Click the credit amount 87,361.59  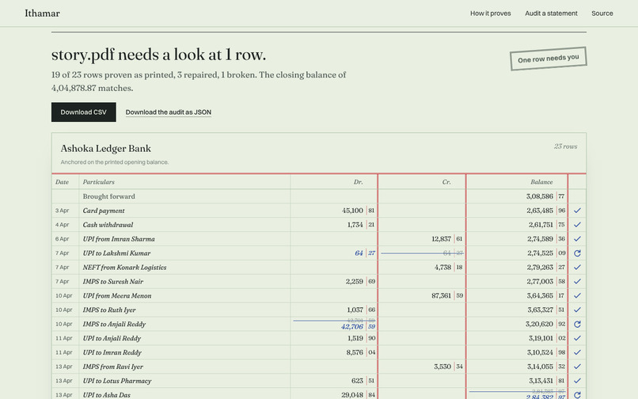click(446, 295)
